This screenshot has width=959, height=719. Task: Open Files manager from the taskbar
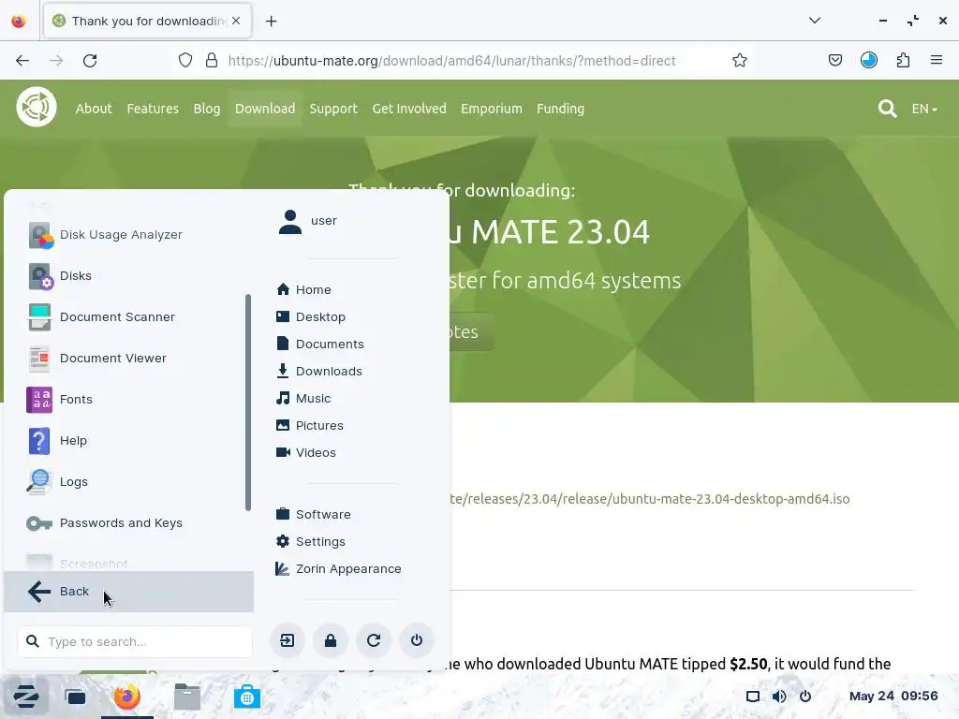tap(187, 697)
